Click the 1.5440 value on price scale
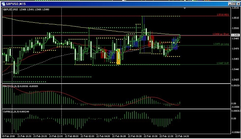Viewport: 241px width, 139px height. pos(236,69)
